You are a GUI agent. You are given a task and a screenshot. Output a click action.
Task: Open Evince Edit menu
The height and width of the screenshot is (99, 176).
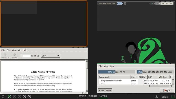click(x=8, y=50)
